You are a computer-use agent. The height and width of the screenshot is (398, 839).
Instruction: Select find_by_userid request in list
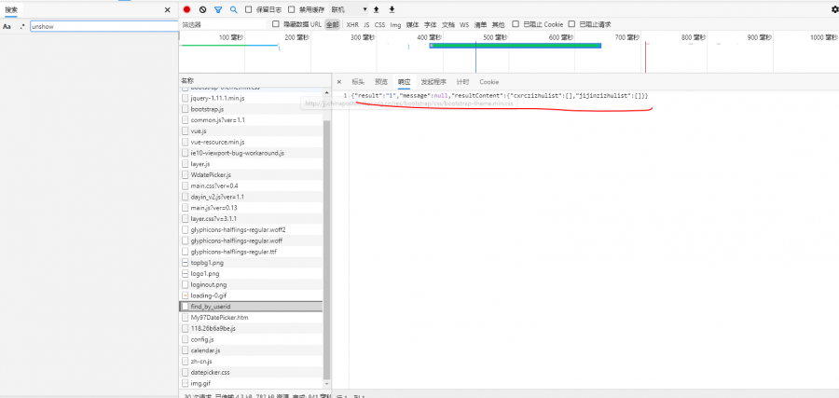point(209,306)
